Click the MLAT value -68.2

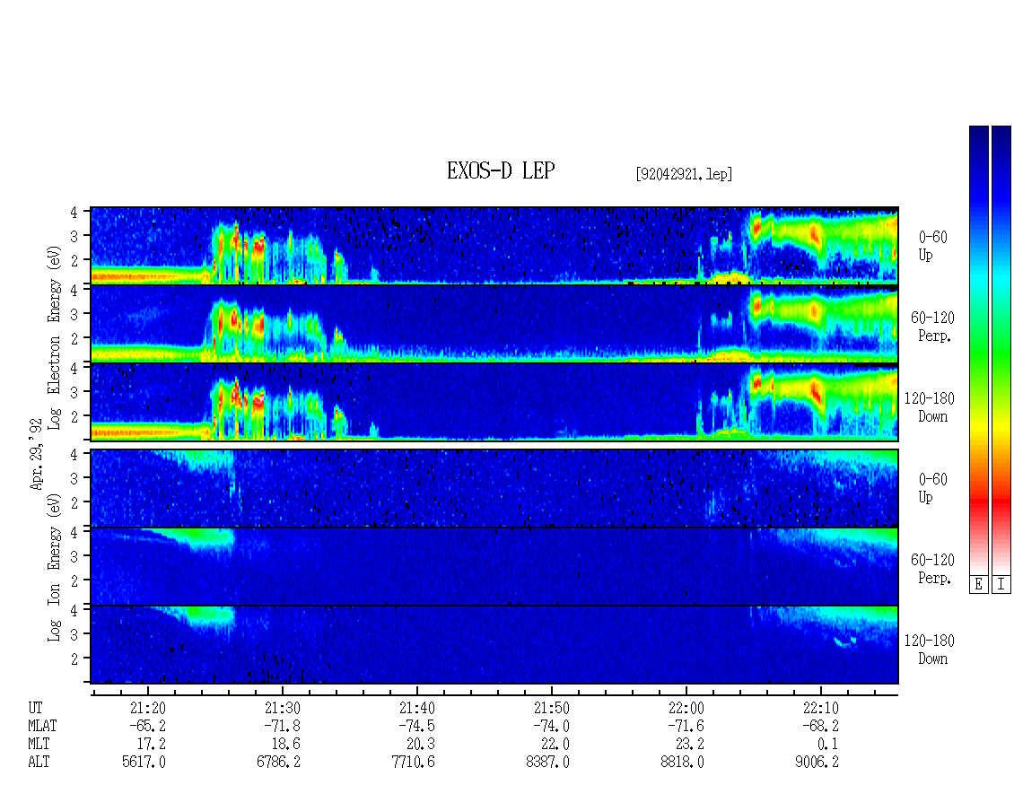[819, 726]
